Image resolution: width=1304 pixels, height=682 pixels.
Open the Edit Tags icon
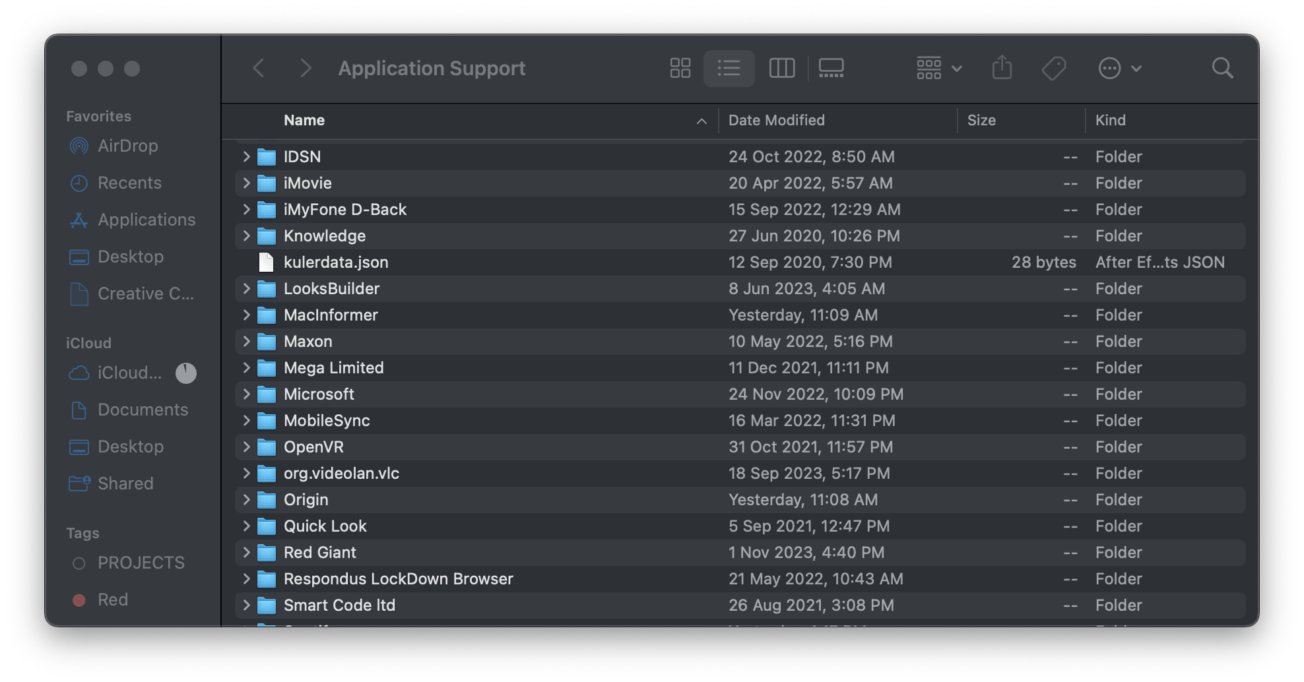[1054, 68]
